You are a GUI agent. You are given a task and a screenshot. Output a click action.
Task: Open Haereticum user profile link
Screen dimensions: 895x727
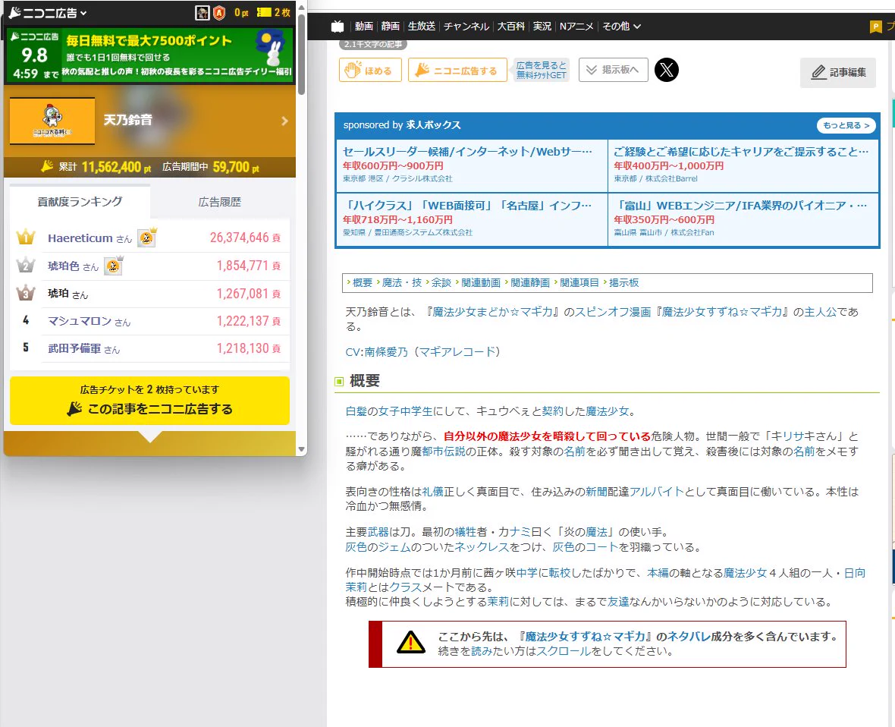pyautogui.click(x=80, y=238)
